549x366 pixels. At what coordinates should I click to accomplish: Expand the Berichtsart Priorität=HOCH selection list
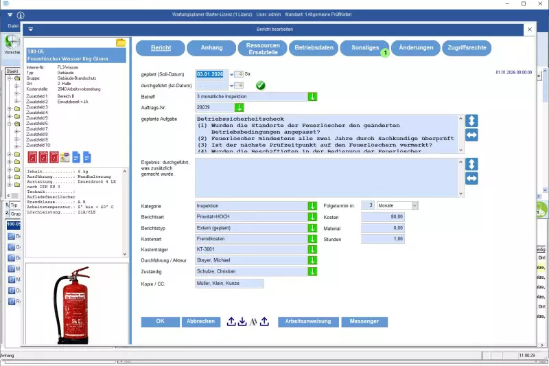312,216
